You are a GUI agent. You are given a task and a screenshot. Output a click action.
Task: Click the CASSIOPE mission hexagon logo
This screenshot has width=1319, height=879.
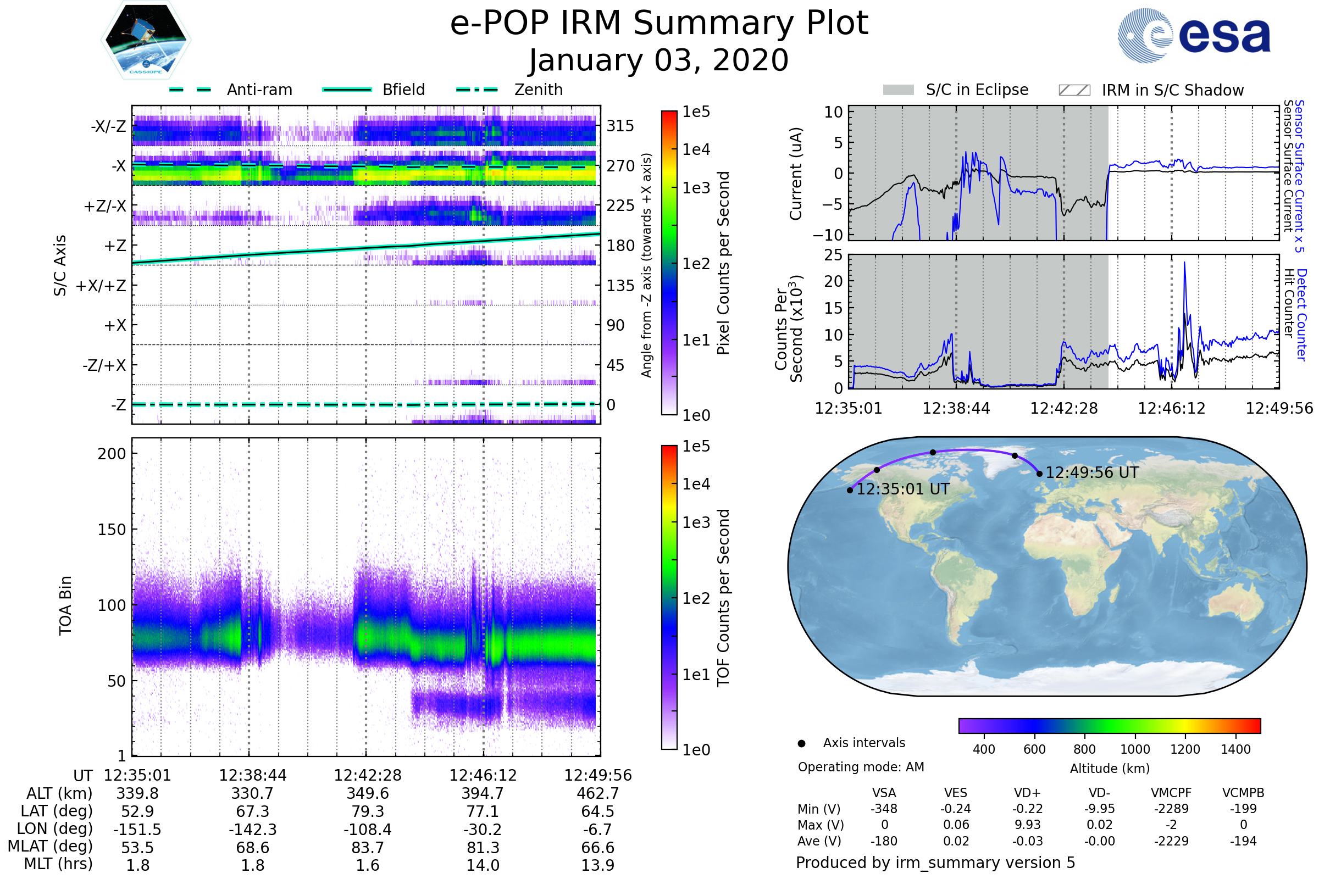click(146, 40)
